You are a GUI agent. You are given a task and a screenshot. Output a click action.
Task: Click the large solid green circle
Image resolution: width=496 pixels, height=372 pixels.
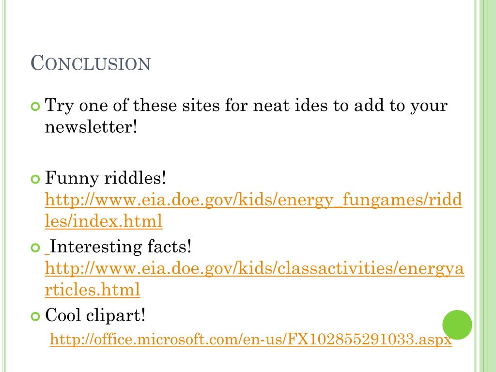457,325
